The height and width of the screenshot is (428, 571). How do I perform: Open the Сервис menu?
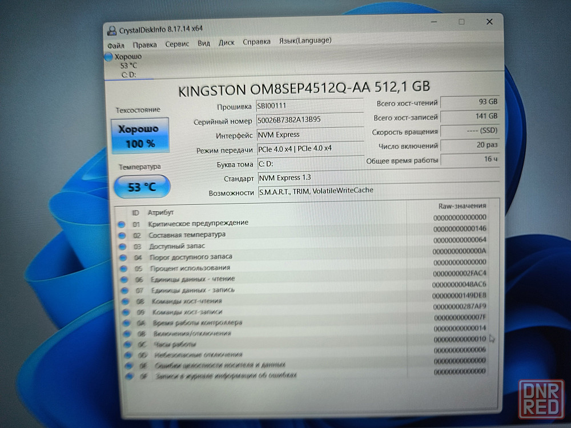pos(177,44)
